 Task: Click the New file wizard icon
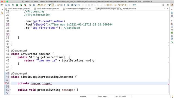(x=2, y=5)
